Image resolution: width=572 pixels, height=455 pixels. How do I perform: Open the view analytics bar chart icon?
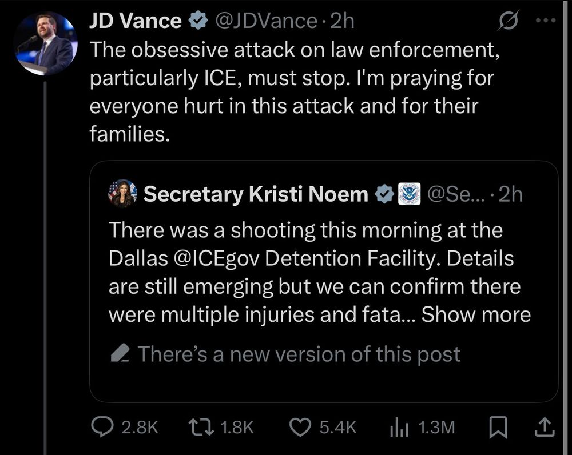coord(398,426)
